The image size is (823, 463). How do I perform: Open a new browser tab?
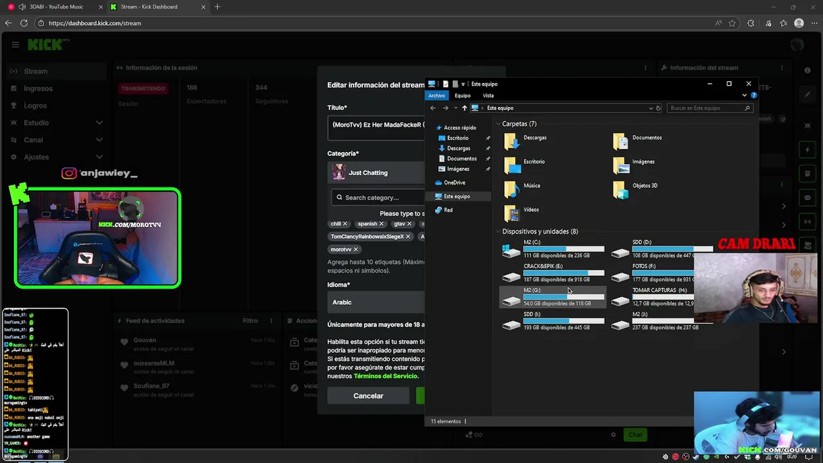(217, 7)
